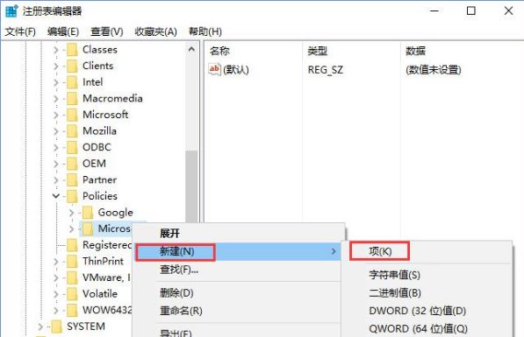Click the ODBC folder icon

[72, 147]
